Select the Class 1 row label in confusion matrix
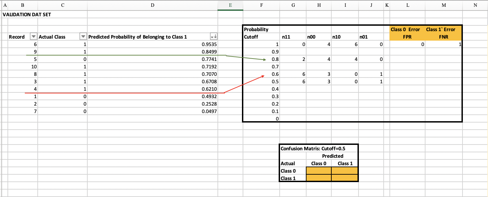The width and height of the screenshot is (488, 197). [x=287, y=178]
